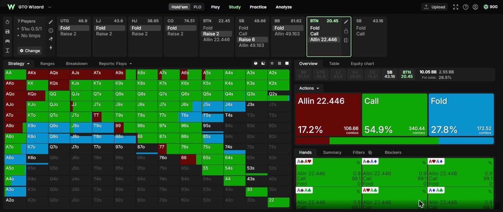
Task: Open the GTO Wizard chevron dropdown
Action: click(x=50, y=7)
